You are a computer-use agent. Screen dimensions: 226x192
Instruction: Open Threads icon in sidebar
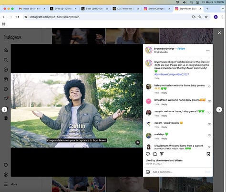click(6, 174)
